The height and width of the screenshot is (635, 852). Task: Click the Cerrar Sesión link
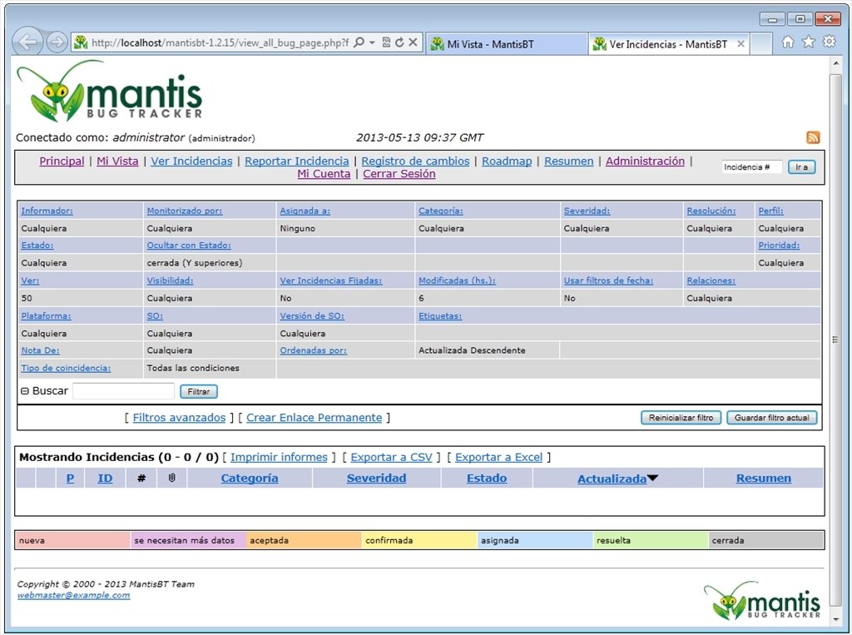pyautogui.click(x=399, y=174)
